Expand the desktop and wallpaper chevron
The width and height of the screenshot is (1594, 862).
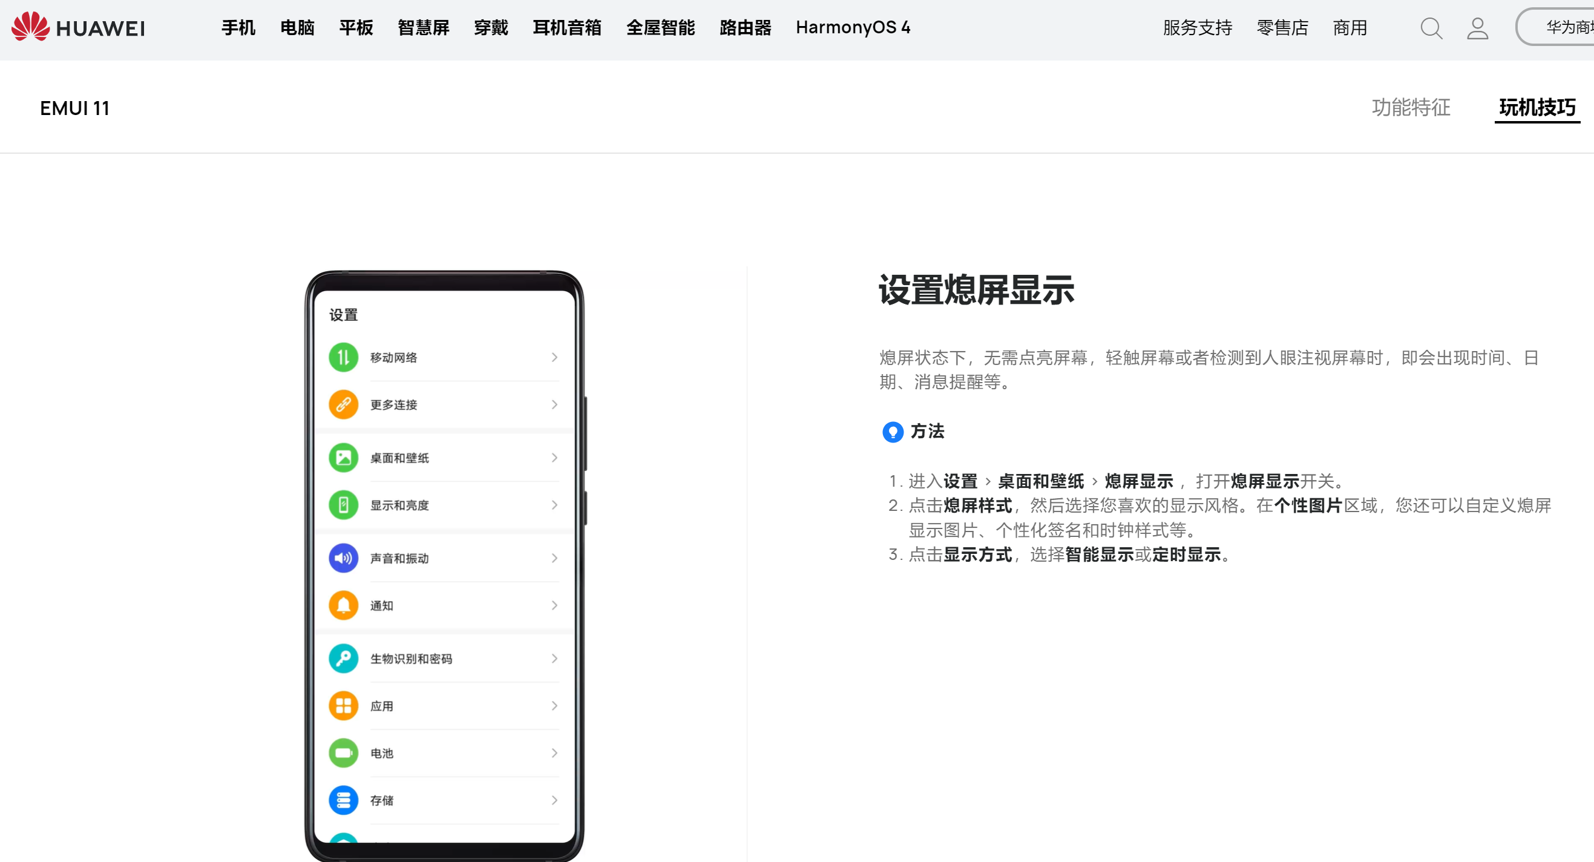[554, 458]
